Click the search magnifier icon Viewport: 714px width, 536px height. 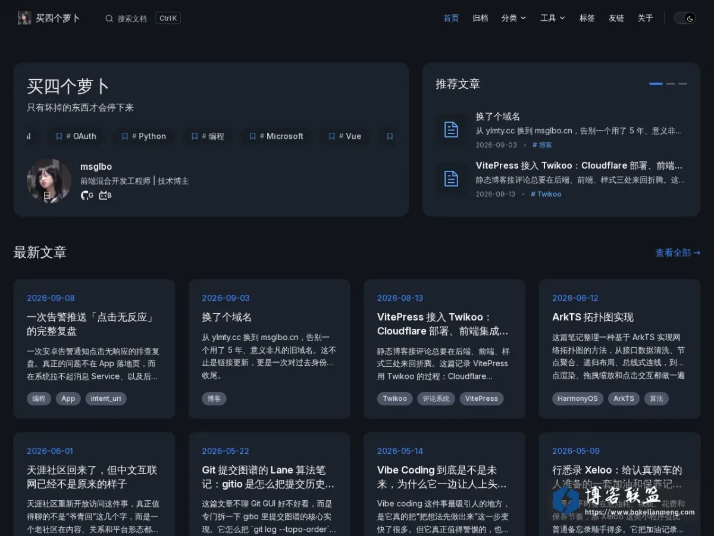click(x=109, y=18)
